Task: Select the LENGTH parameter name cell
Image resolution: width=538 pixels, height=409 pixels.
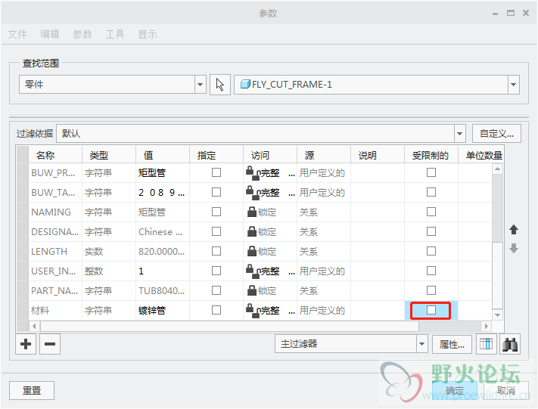Action: [x=55, y=252]
